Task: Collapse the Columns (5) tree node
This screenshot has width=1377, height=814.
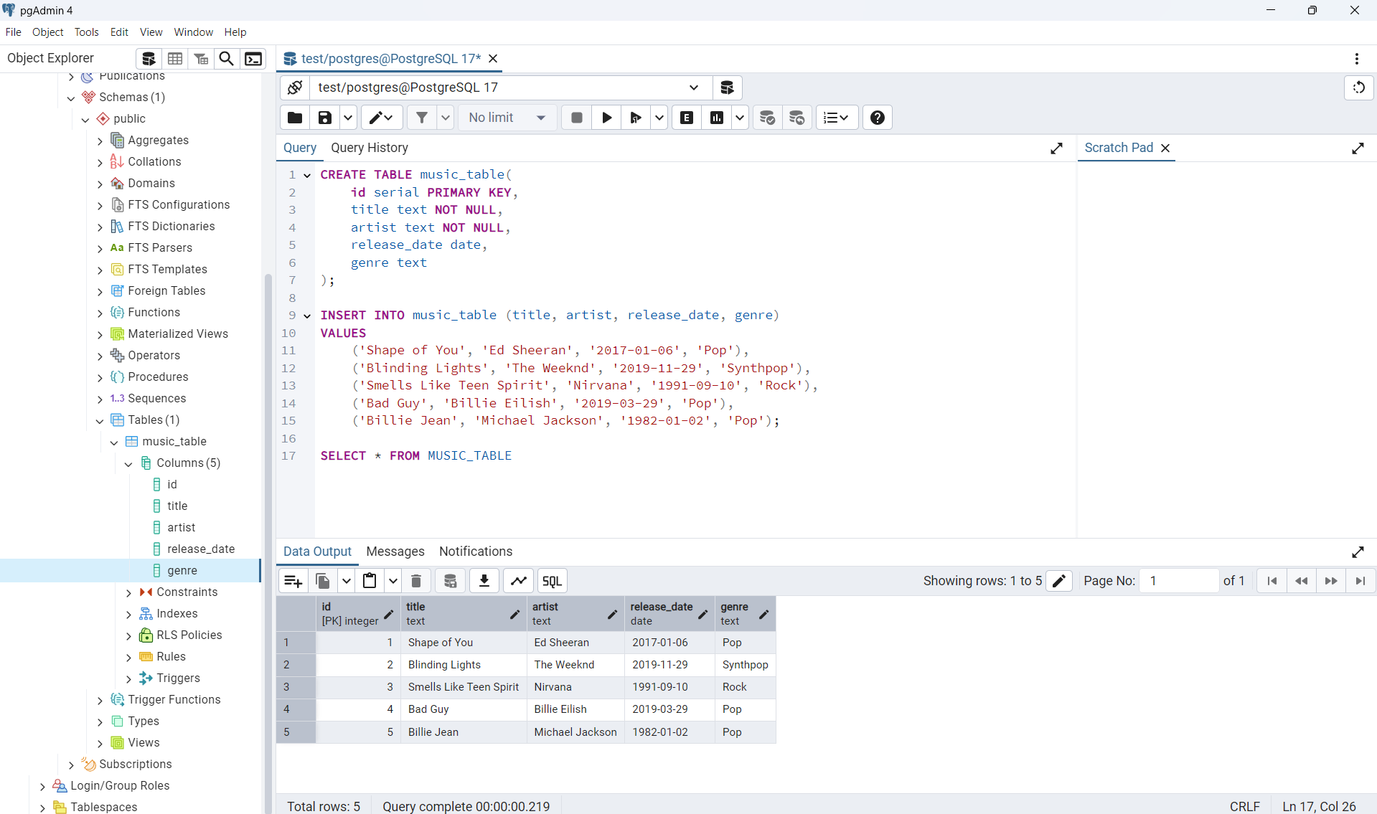Action: click(128, 463)
